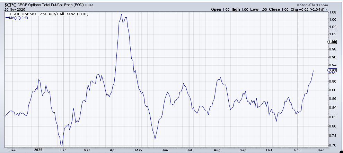The height and width of the screenshot is (153, 343).
Task: Click the 1.08 label on price axis
Action: (332, 12)
